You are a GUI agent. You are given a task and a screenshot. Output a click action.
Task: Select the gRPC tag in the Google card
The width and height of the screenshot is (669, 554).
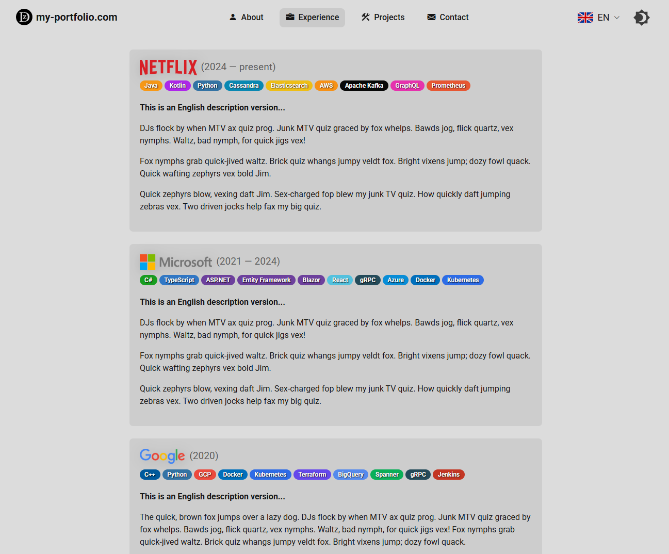pos(418,475)
